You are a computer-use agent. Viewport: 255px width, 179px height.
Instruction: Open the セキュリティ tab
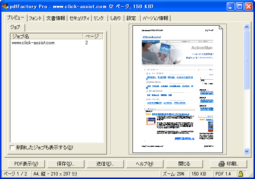(79, 18)
